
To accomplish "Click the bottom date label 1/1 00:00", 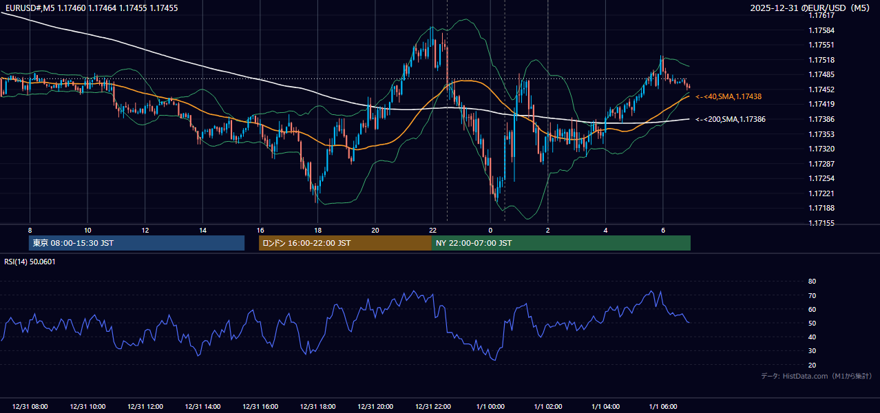I will tap(490, 407).
